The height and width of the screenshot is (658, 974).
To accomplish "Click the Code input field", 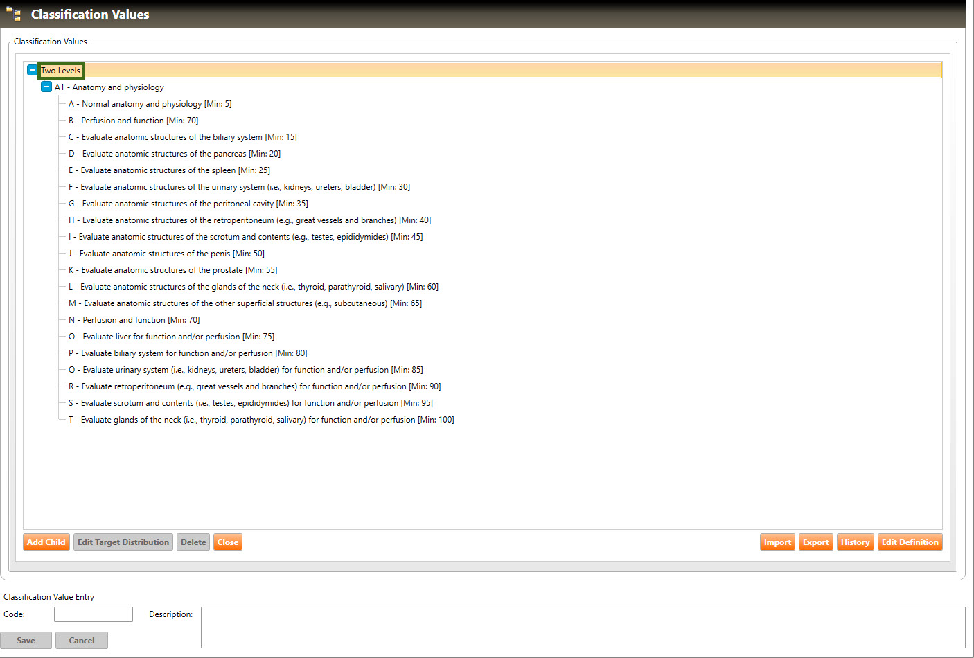I will click(94, 614).
